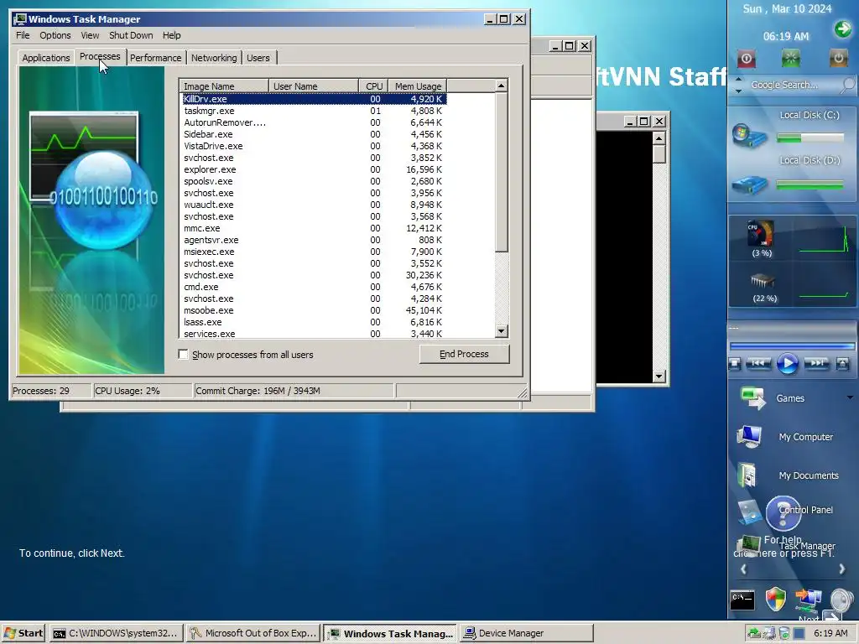Open the File menu
This screenshot has height=644, width=859.
pyautogui.click(x=23, y=35)
